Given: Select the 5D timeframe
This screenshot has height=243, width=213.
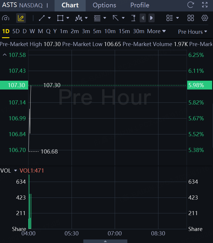Looking at the screenshot, I should point(16,31).
